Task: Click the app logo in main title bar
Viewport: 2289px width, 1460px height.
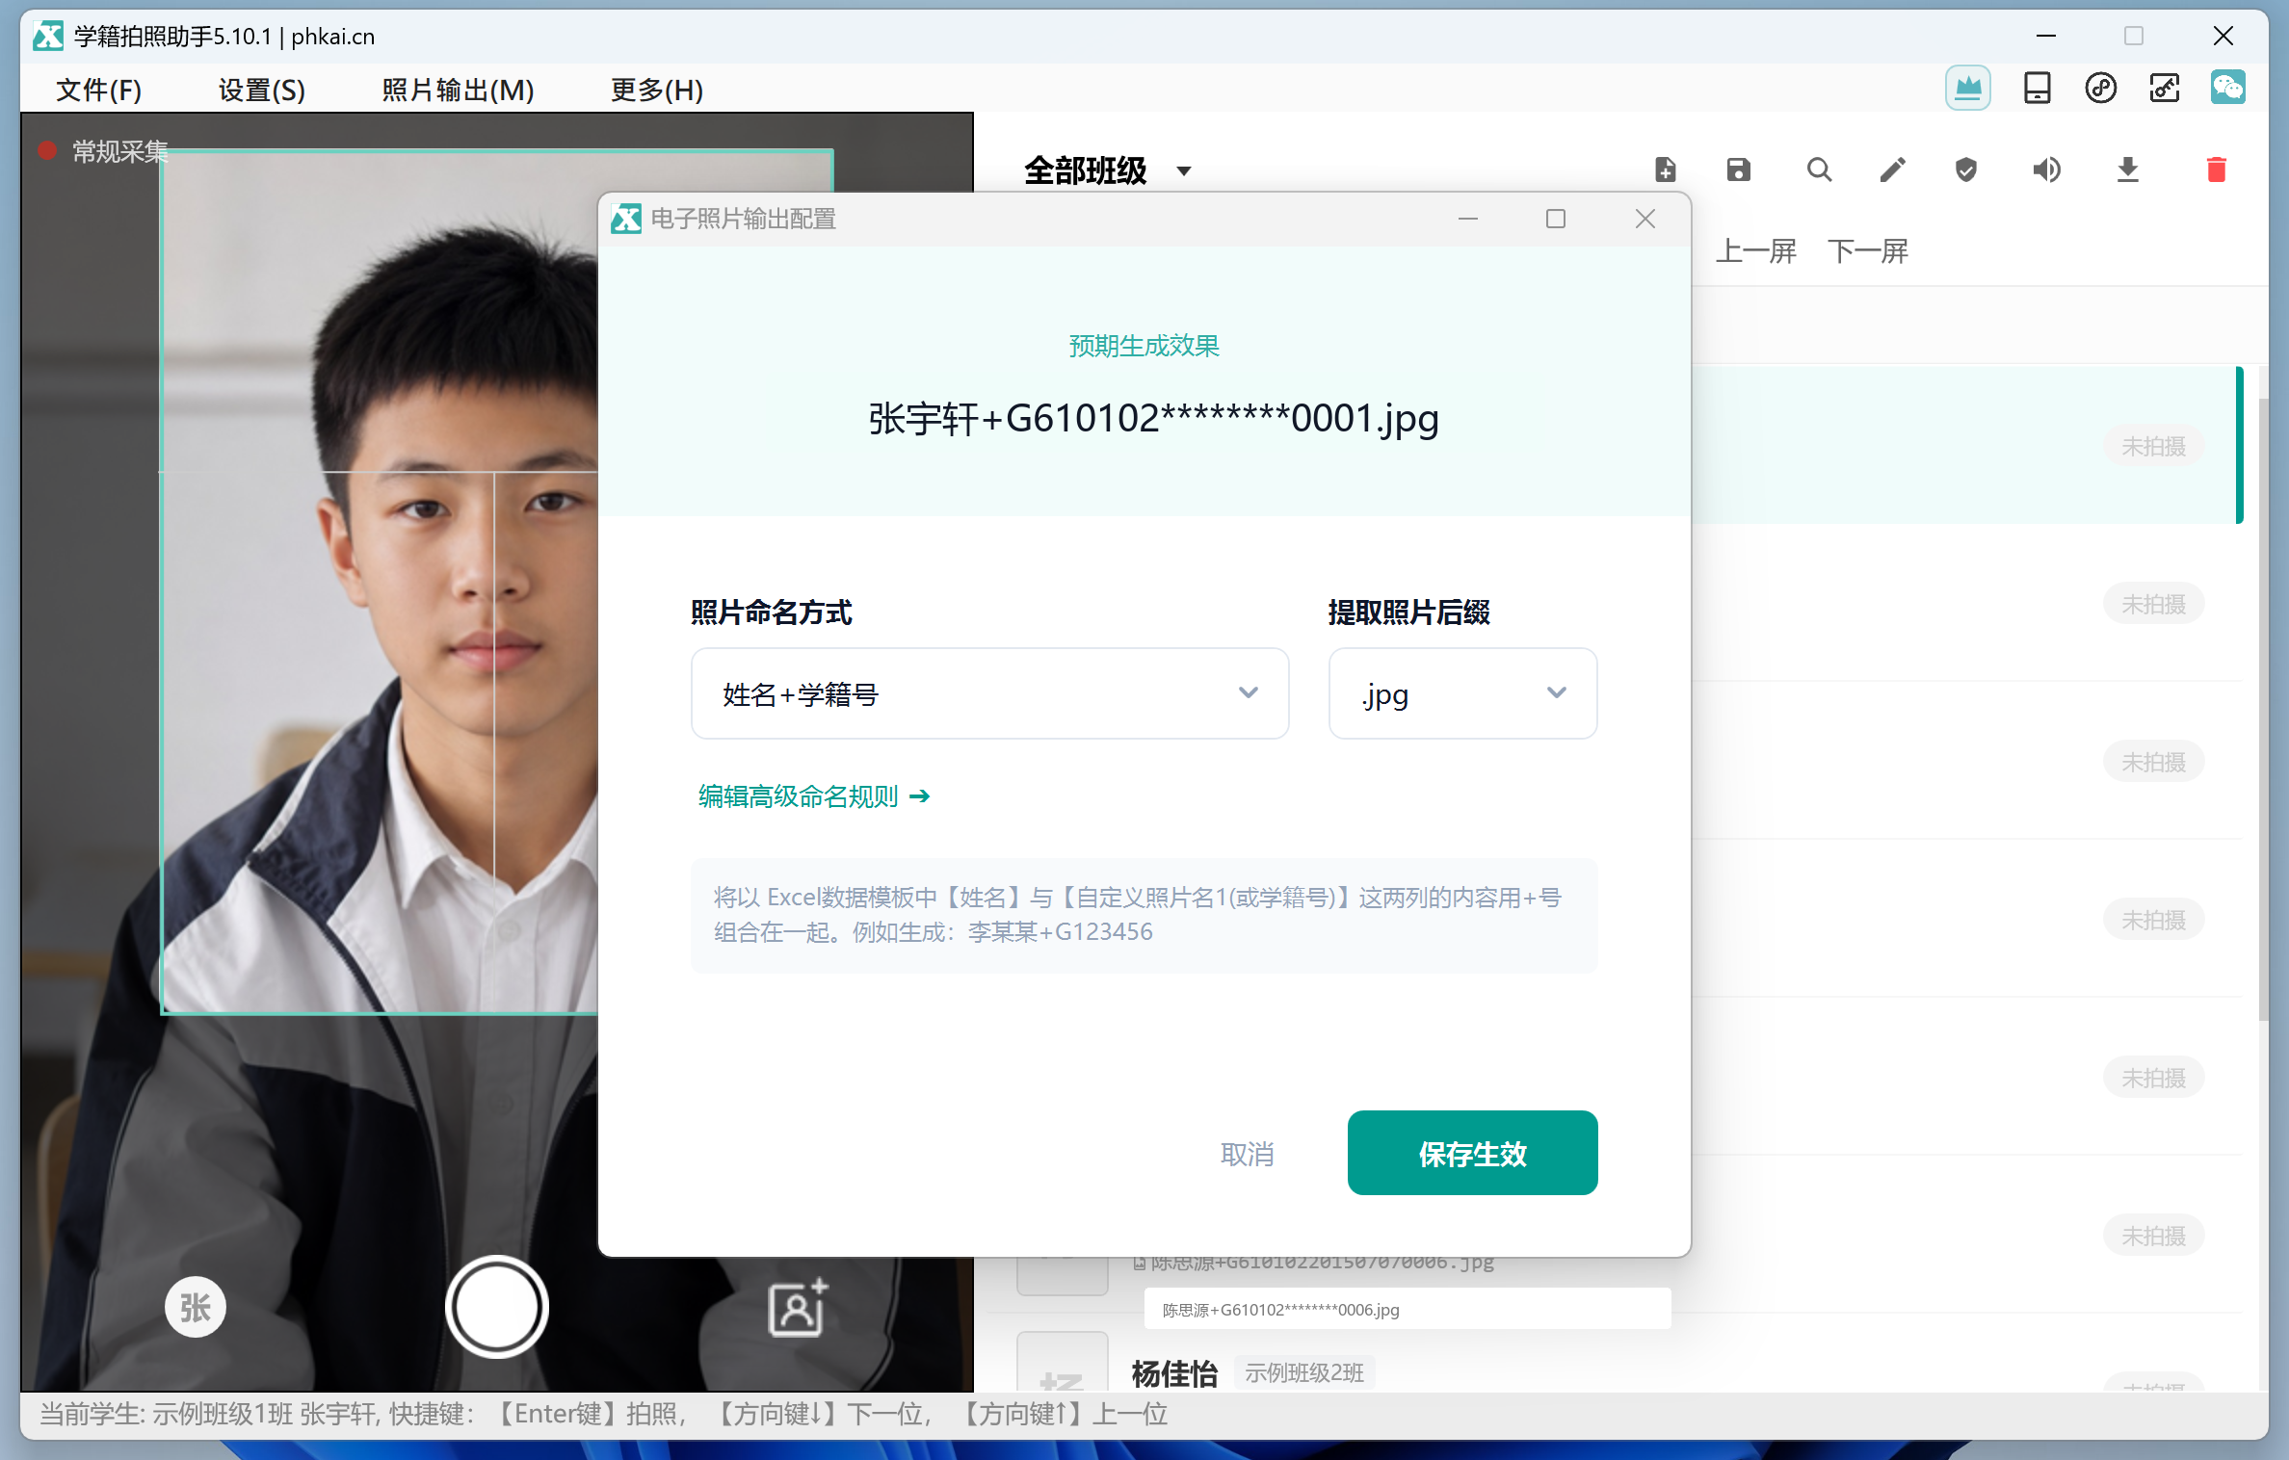Action: (48, 36)
